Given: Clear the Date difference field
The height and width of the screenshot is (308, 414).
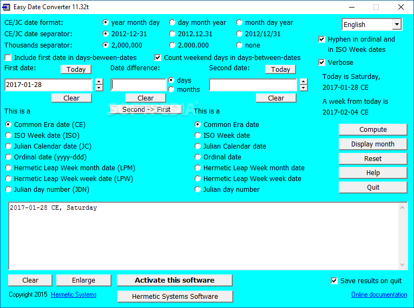Looking at the screenshot, I should tap(146, 98).
